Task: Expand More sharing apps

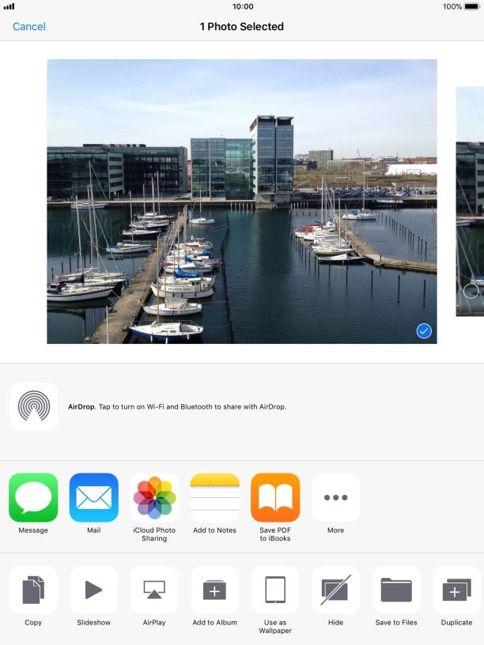Action: (336, 498)
